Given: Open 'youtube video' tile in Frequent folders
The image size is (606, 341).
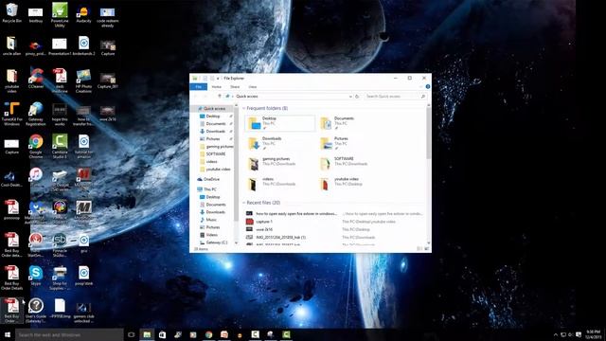Looking at the screenshot, I should (x=352, y=184).
